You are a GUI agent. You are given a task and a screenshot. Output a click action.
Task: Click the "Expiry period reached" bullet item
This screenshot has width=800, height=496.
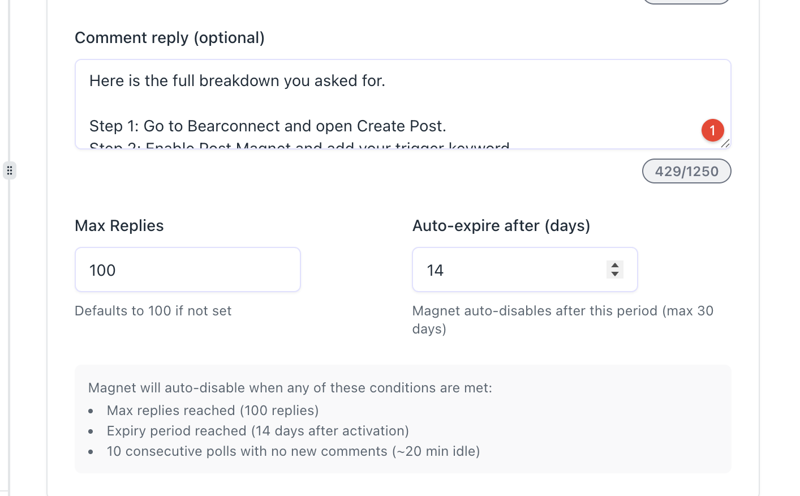coord(257,431)
